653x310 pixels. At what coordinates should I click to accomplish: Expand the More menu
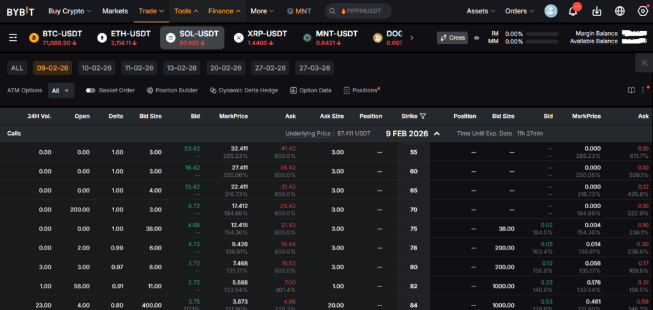coord(262,11)
